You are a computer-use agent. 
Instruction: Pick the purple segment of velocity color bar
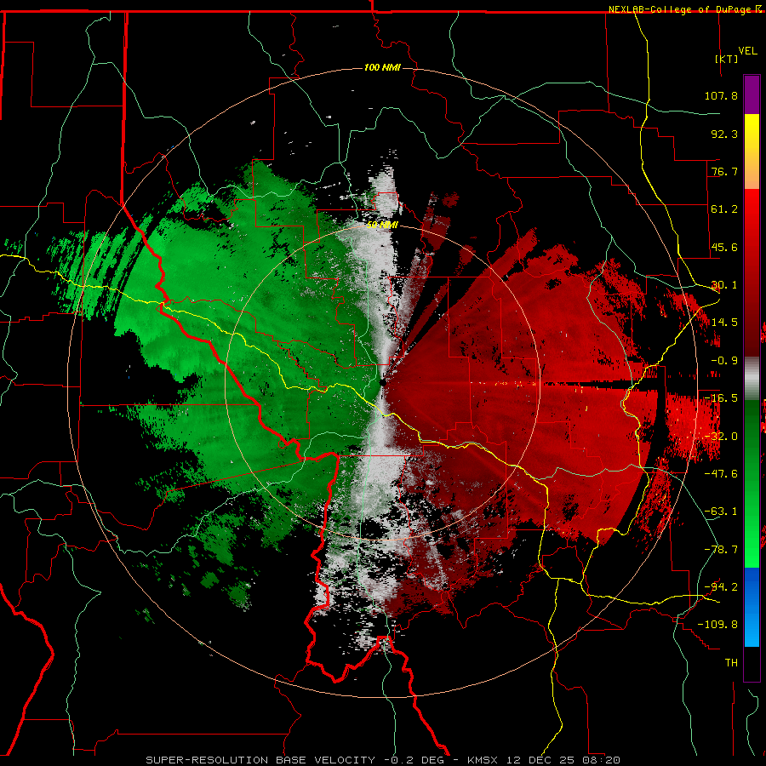752,94
